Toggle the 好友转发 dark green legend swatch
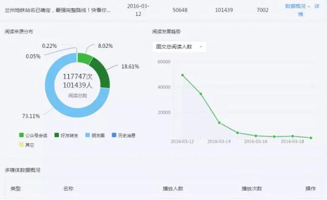Screen dimensions: 327x200 pyautogui.click(x=57, y=135)
